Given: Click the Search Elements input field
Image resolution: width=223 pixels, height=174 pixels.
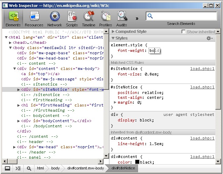Looking at the screenshot, I should tap(181, 16).
